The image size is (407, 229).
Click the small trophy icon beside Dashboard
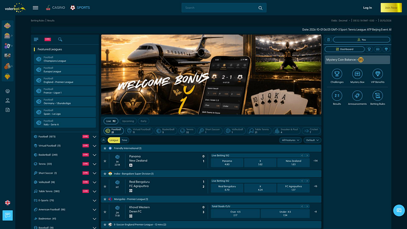pyautogui.click(x=369, y=49)
